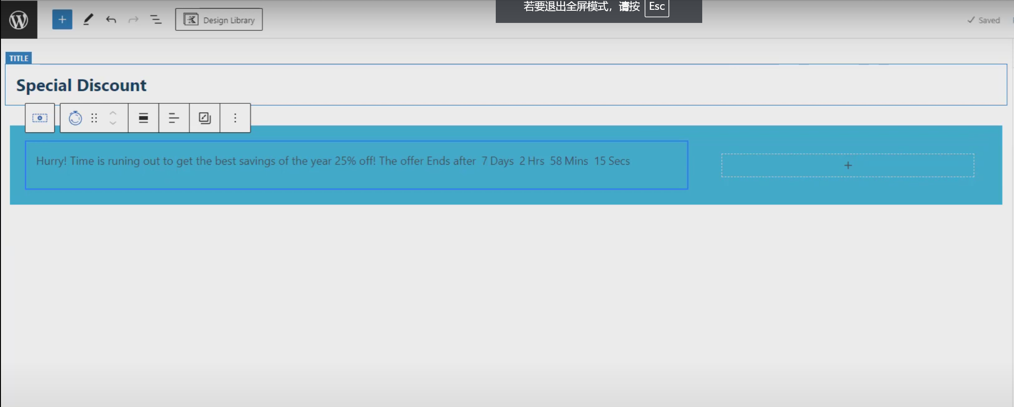Viewport: 1014px width, 407px height.
Task: Click the Saved status indicator
Action: [984, 20]
